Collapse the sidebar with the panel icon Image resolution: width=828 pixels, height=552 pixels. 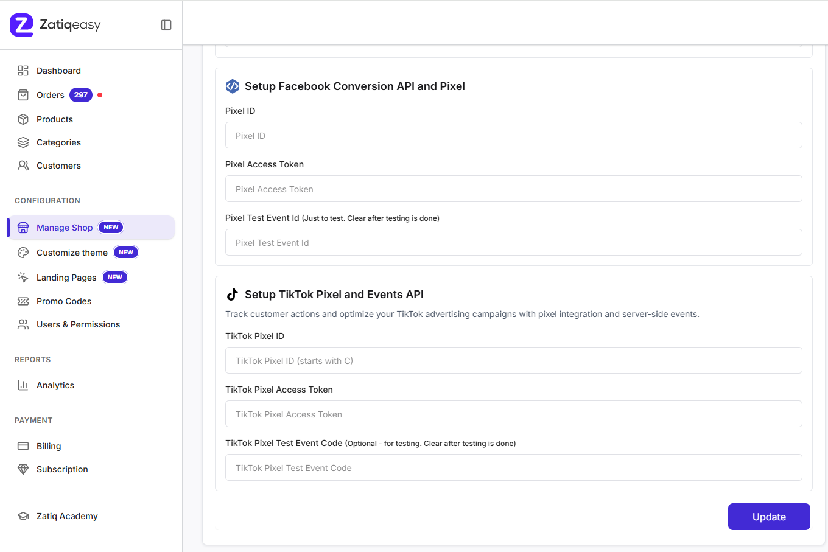pos(166,25)
